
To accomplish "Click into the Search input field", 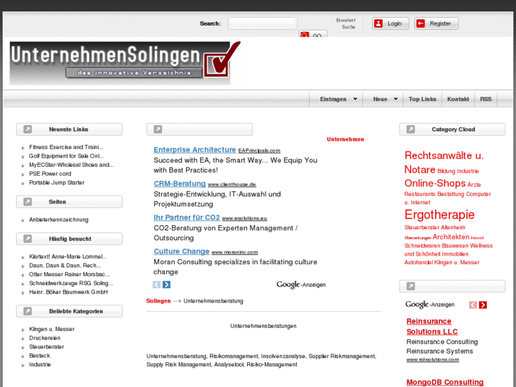I will tap(263, 23).
